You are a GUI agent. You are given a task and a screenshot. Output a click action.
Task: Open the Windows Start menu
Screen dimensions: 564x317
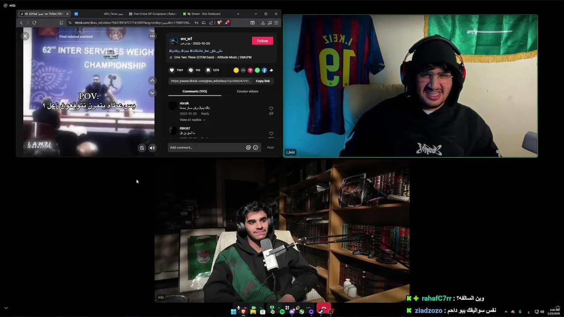pyautogui.click(x=234, y=312)
